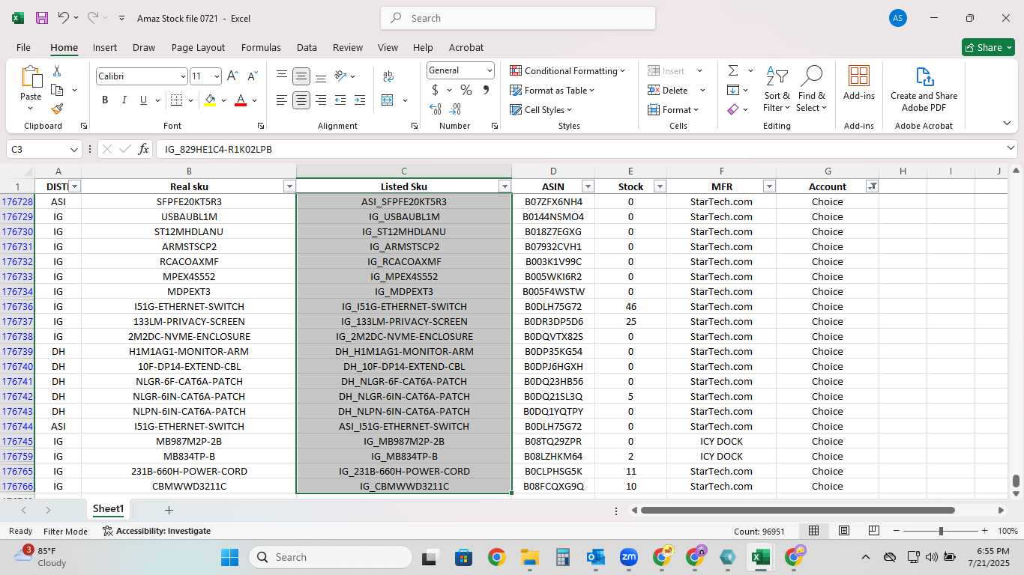
Task: Click the red Font Color swatch button
Action: coord(241,100)
